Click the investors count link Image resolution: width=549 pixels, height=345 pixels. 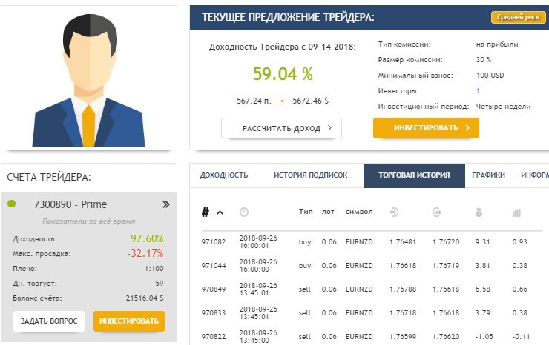[478, 90]
